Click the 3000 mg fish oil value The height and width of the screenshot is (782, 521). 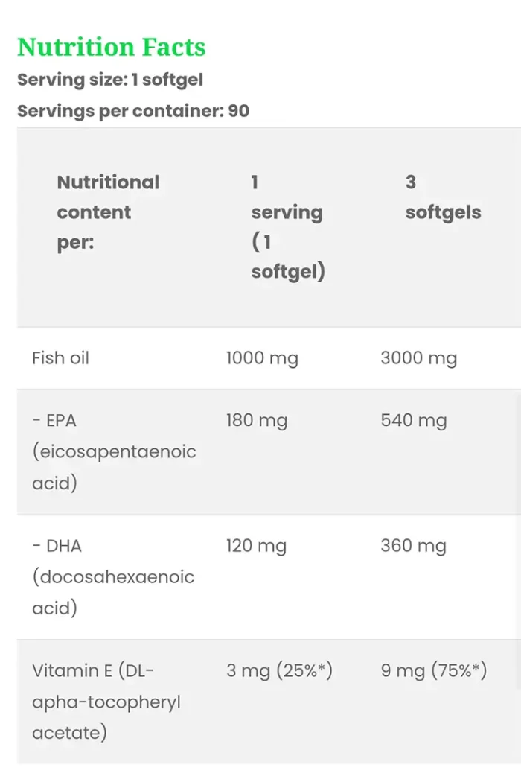click(x=418, y=358)
